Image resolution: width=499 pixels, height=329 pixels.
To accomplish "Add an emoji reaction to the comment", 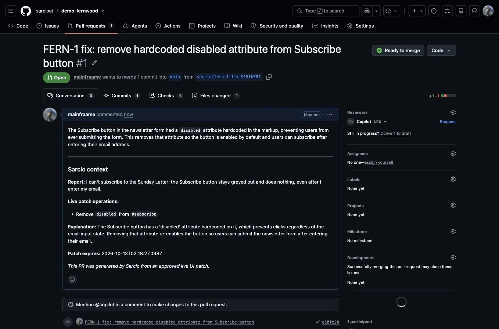I will coord(72,279).
